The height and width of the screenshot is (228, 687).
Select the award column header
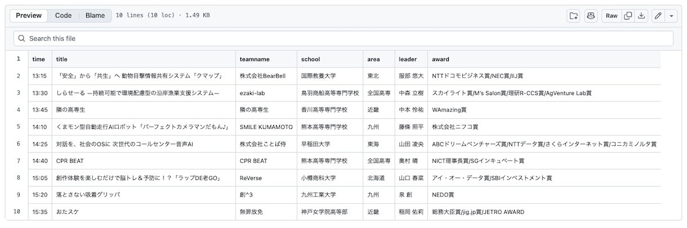coord(440,59)
